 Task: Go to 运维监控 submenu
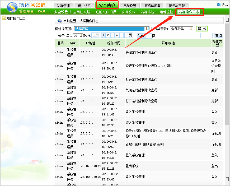[166, 12]
